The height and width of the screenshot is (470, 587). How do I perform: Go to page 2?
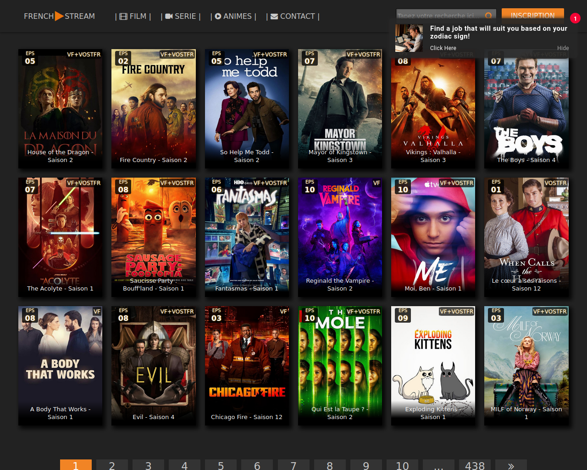tap(112, 465)
